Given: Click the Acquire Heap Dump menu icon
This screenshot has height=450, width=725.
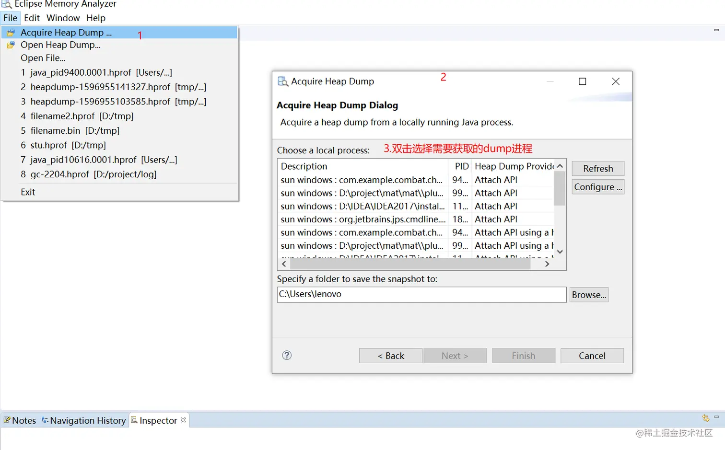Looking at the screenshot, I should [x=11, y=33].
